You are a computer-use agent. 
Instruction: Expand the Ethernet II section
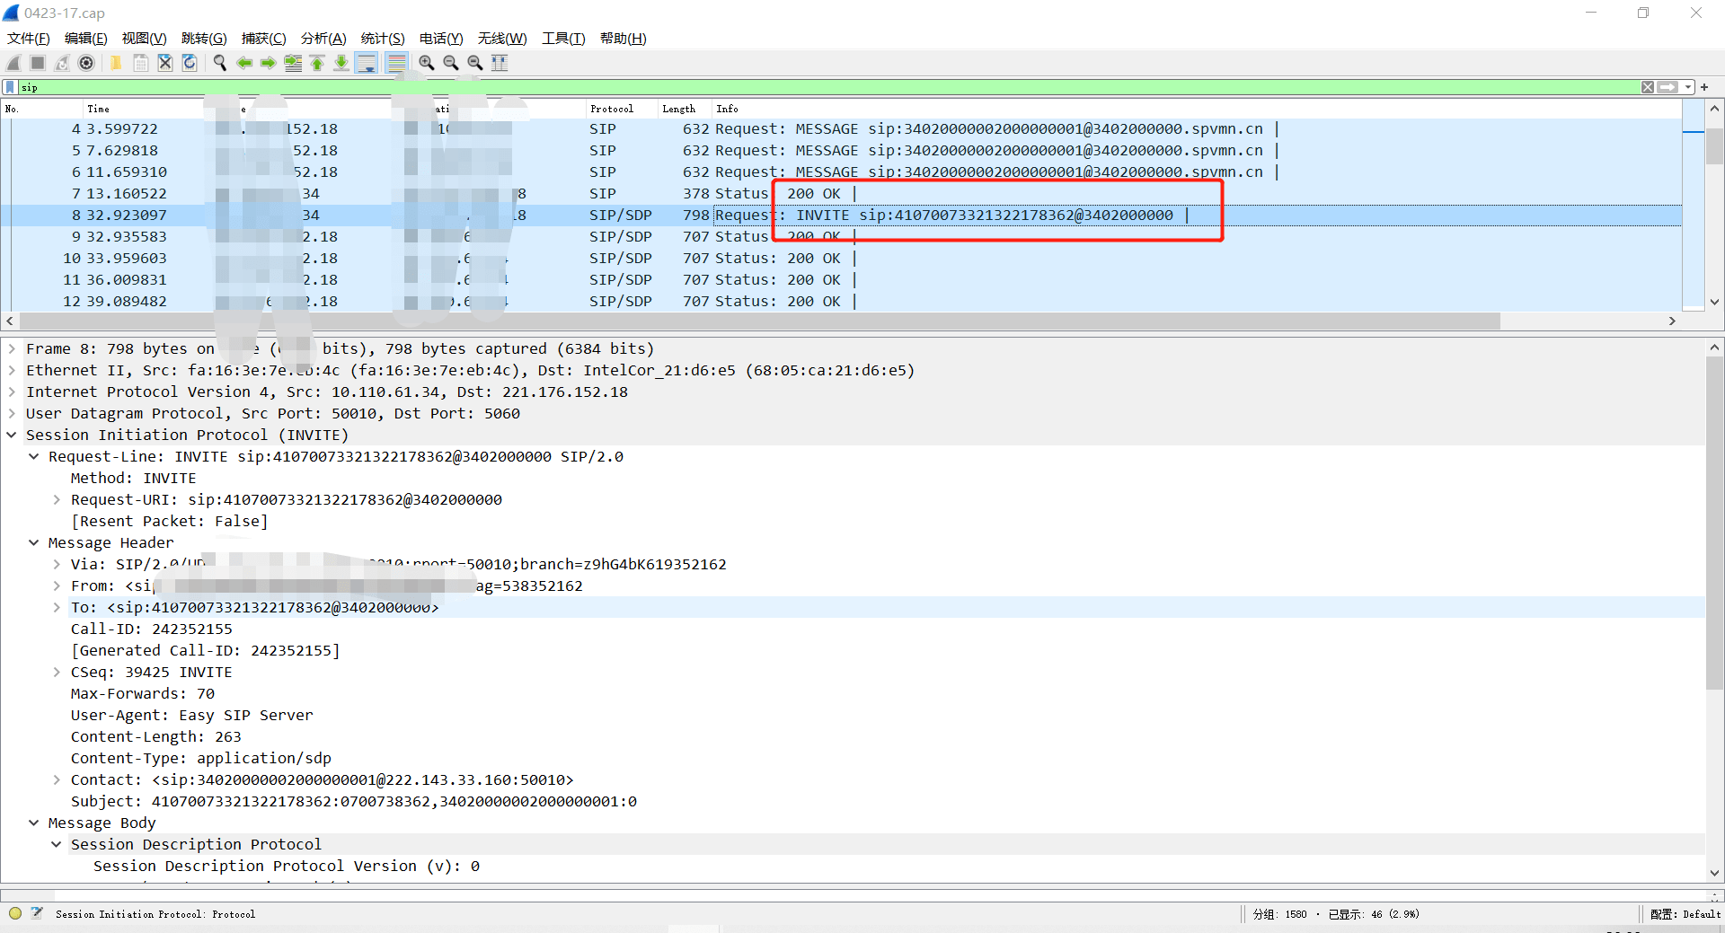point(12,370)
